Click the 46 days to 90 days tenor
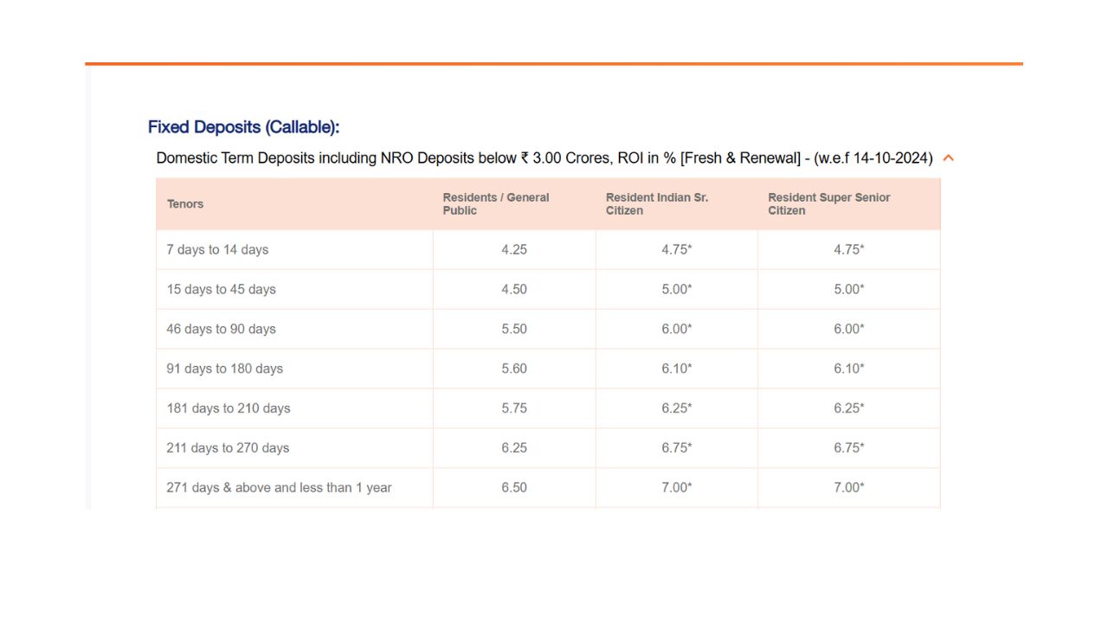This screenshot has width=1108, height=623. (221, 330)
